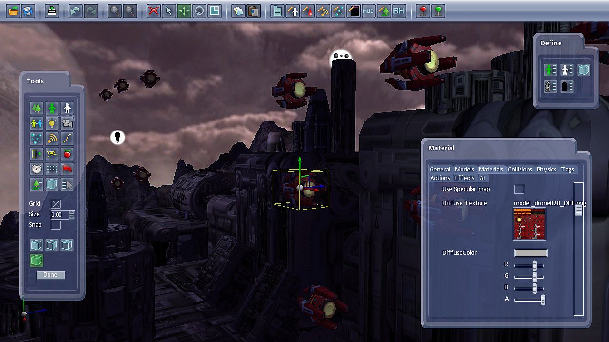Select the dotted grid tool in Tools
The height and width of the screenshot is (342, 609).
(x=52, y=169)
